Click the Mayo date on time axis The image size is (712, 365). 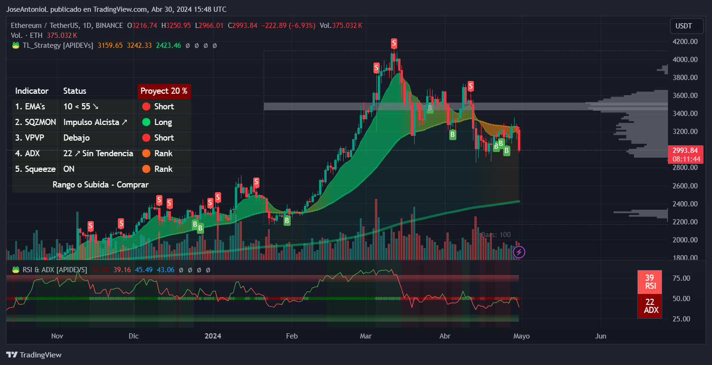click(x=522, y=336)
